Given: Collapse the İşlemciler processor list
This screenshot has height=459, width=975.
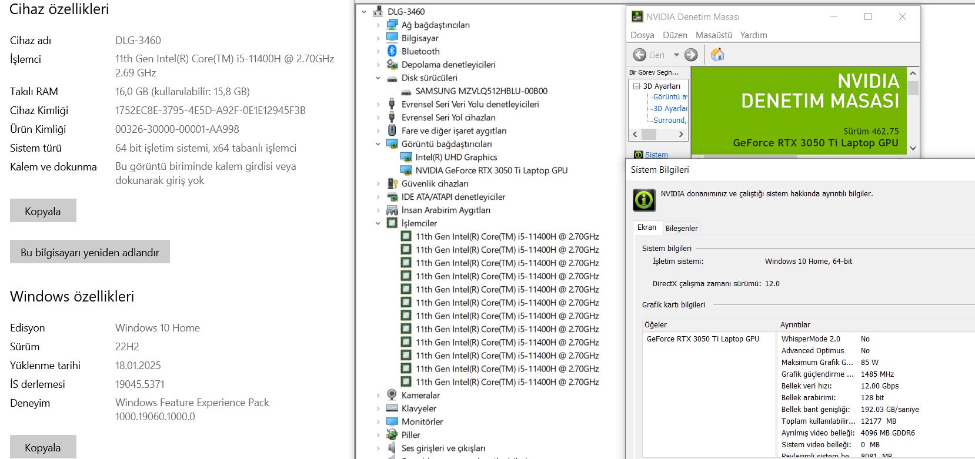Looking at the screenshot, I should (x=378, y=223).
